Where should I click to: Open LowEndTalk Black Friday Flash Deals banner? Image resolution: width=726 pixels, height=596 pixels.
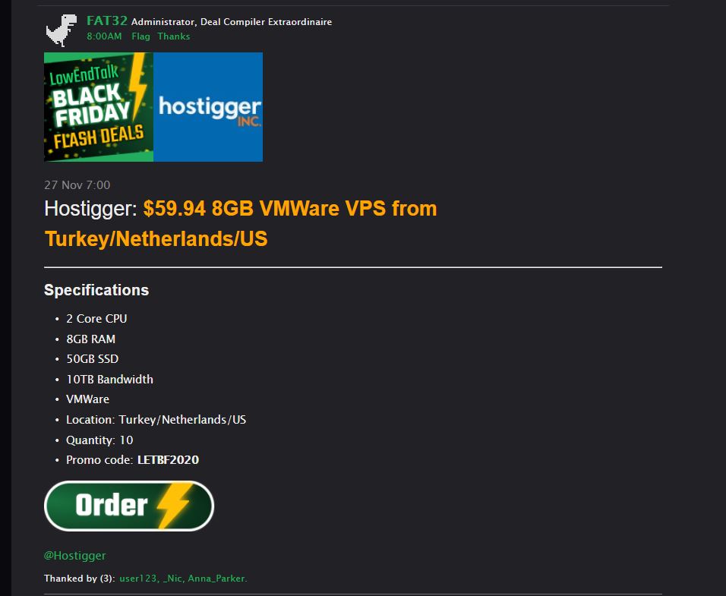point(99,107)
